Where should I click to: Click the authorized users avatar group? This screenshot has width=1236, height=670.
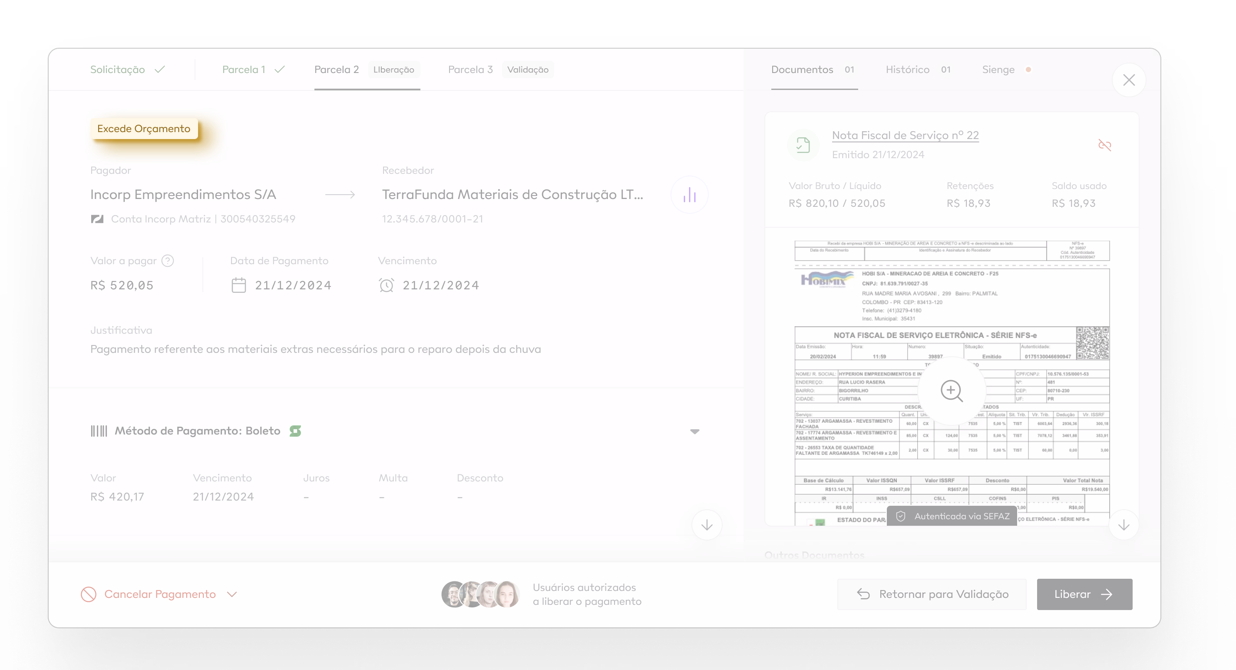tap(480, 594)
